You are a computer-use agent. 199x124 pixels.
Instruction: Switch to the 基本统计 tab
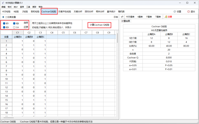(x=111, y=12)
